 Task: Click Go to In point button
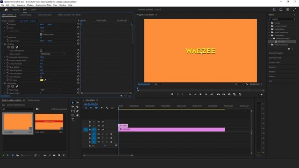[190, 94]
